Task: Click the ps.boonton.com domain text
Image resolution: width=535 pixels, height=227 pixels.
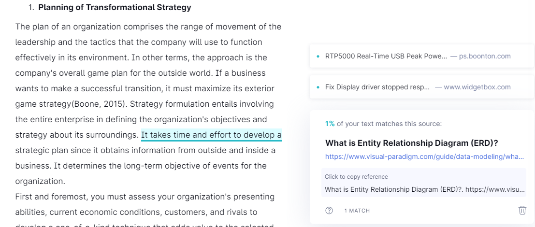Action: 485,56
